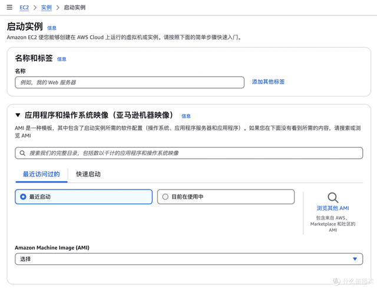Click 启动实例 breadcrumb text

pyautogui.click(x=75, y=8)
